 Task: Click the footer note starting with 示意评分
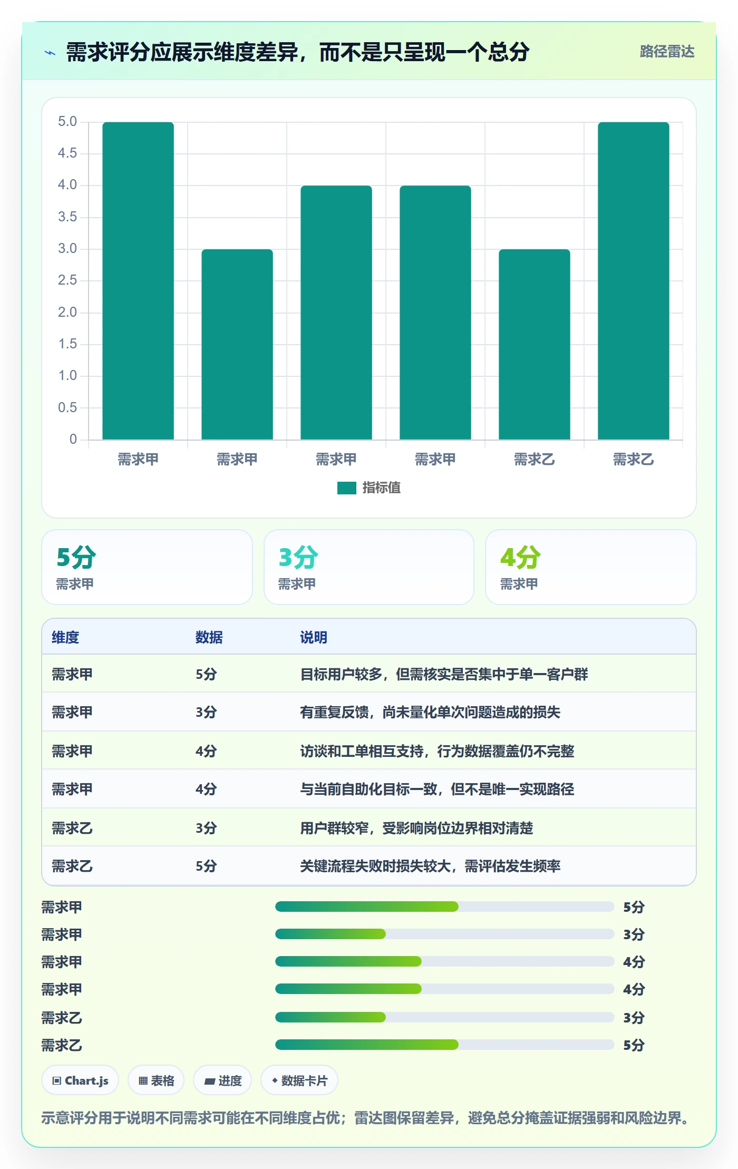pos(367,1117)
